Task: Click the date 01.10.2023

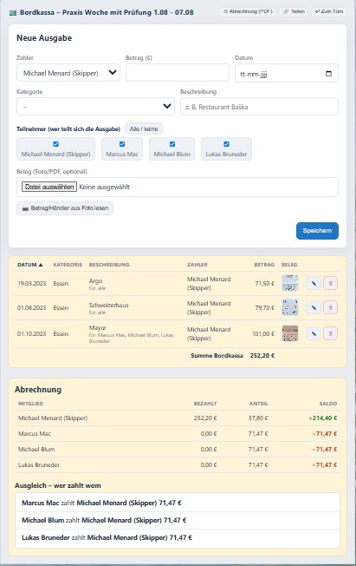Action: [32, 334]
